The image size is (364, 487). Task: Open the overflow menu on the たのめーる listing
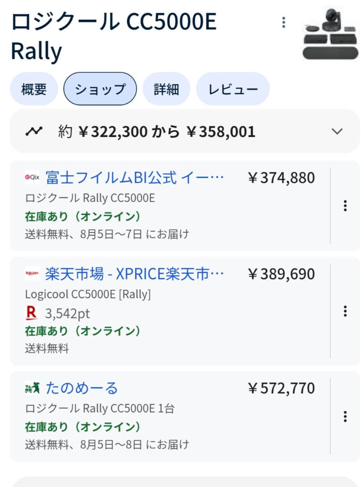[346, 416]
